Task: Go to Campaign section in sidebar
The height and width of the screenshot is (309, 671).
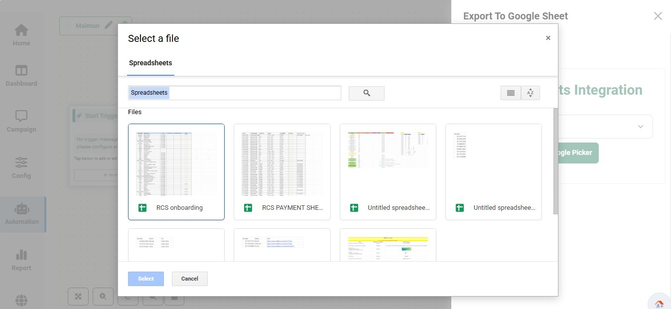Action: click(21, 122)
